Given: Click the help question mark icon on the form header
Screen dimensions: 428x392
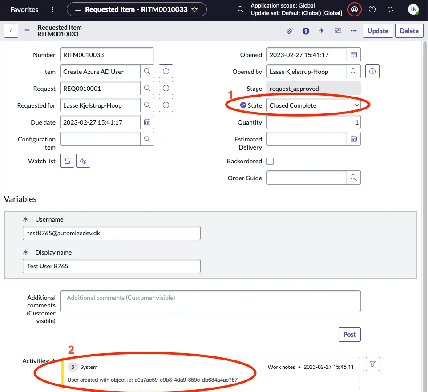Looking at the screenshot, I should (x=305, y=31).
